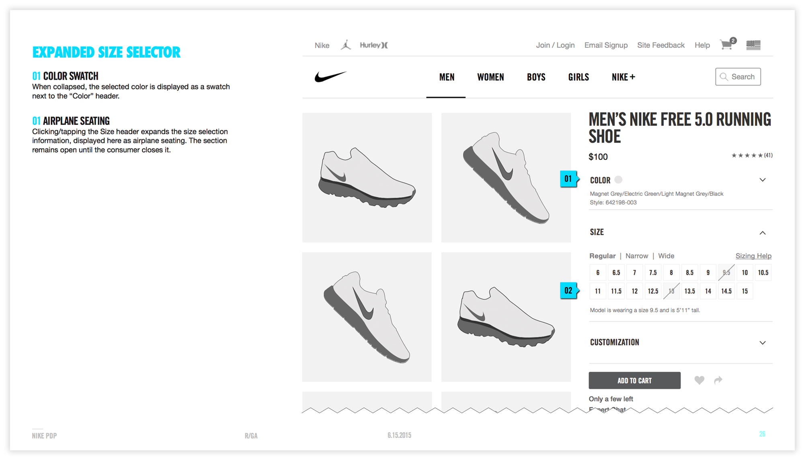The image size is (804, 460).
Task: Click the Add to Cart button
Action: click(634, 381)
